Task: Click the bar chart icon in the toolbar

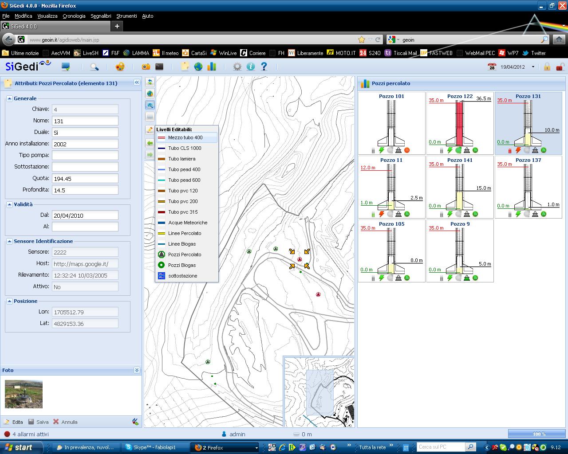Action: click(212, 67)
